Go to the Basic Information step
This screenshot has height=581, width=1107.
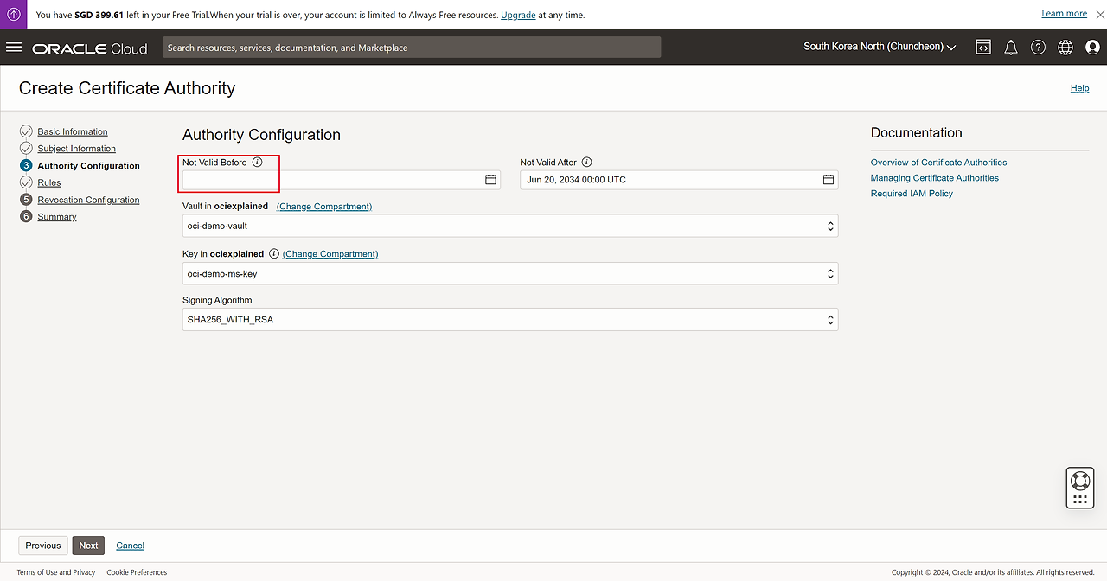coord(73,131)
